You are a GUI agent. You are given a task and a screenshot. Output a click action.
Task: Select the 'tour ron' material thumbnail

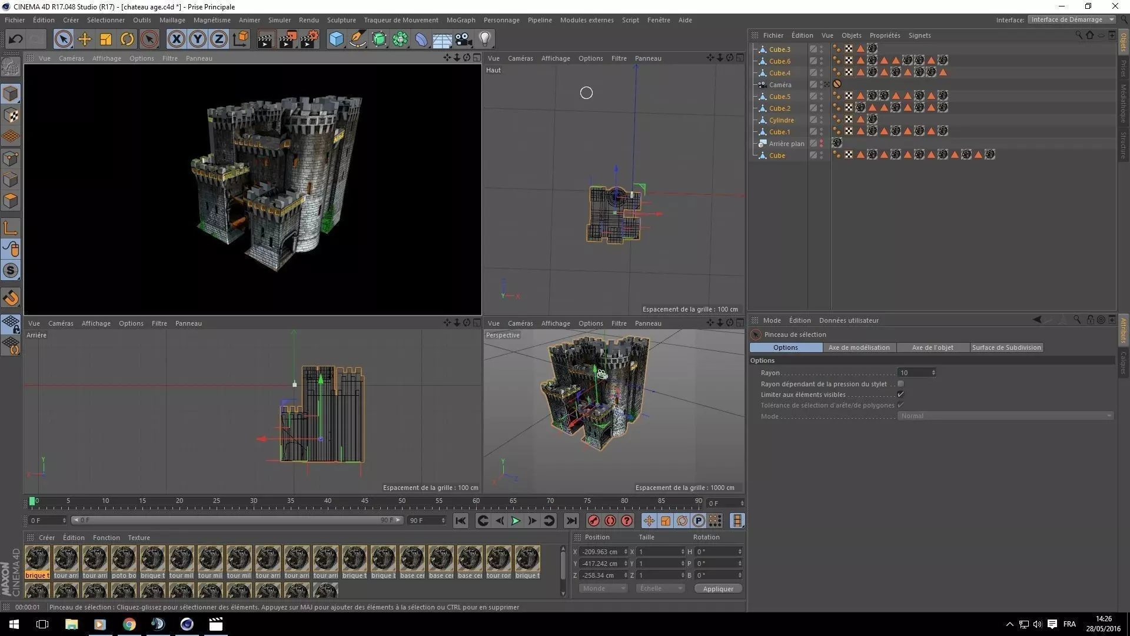click(x=498, y=559)
